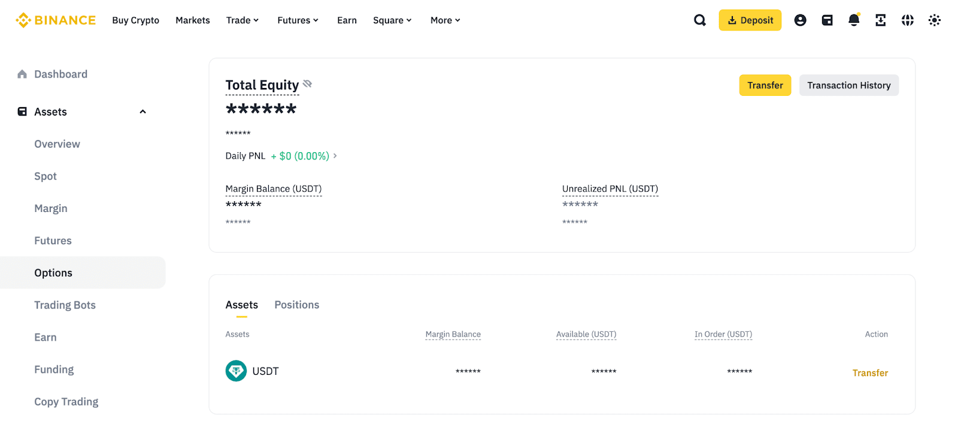Click the USDT coin icon
This screenshot has width=958, height=424.
(236, 371)
